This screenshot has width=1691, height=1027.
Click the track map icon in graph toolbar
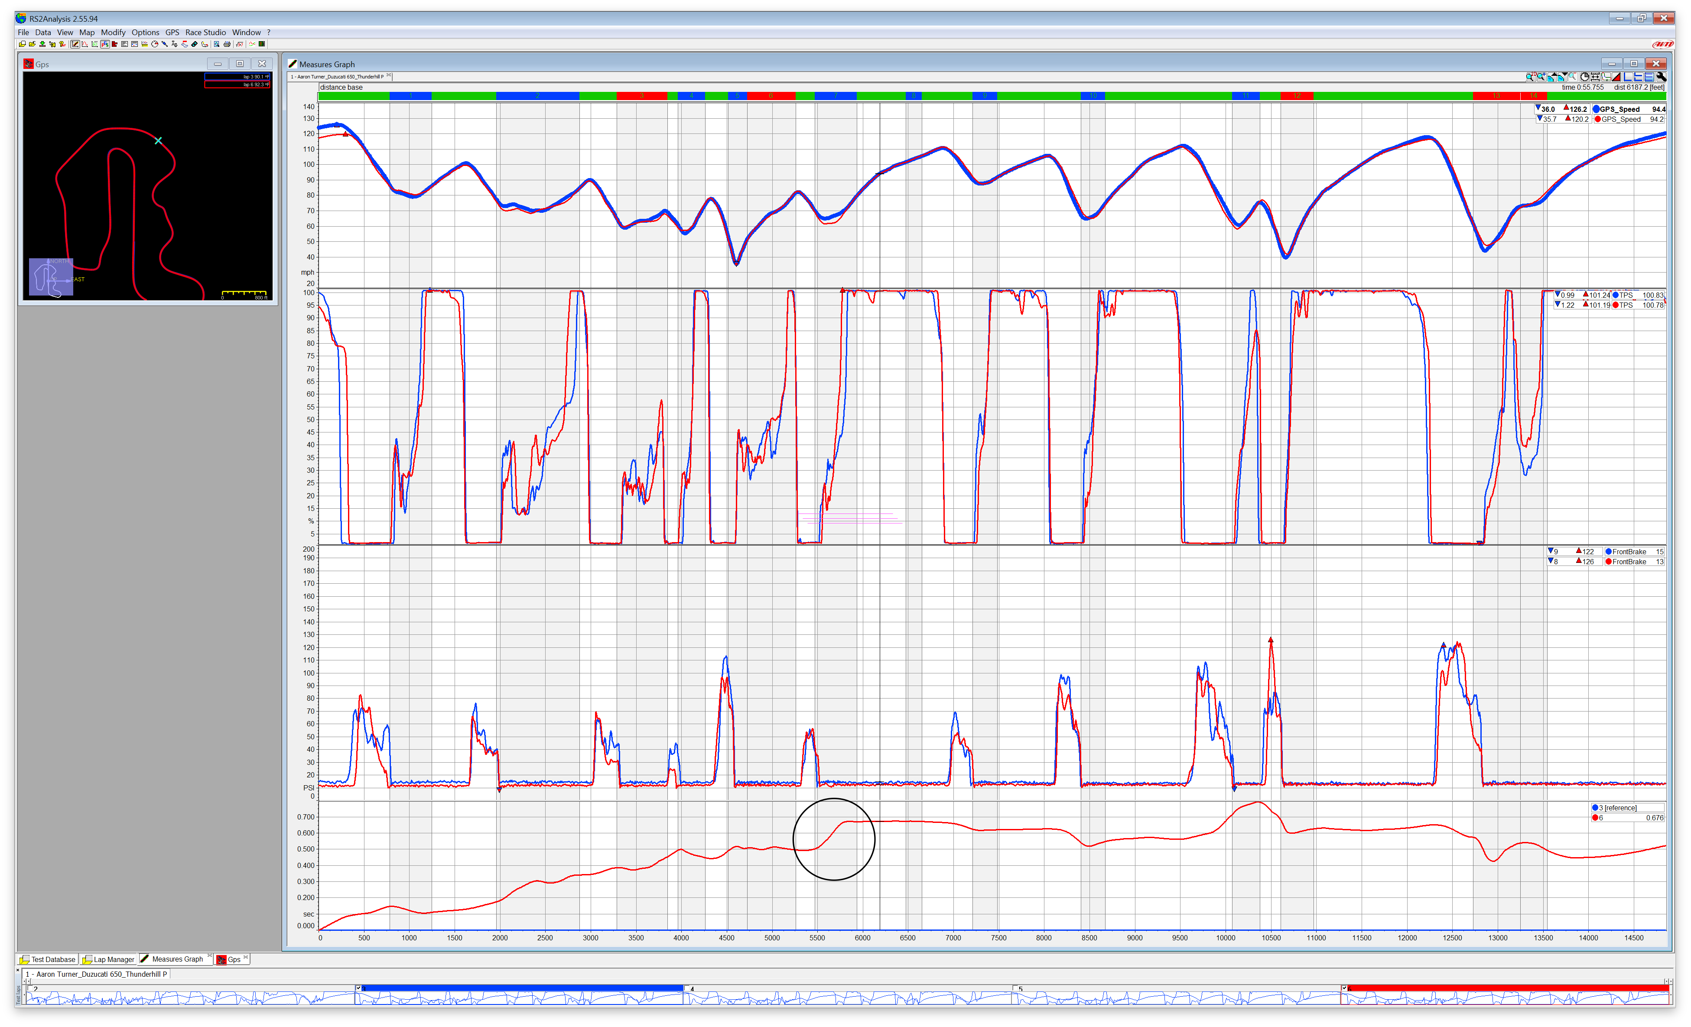point(1606,78)
